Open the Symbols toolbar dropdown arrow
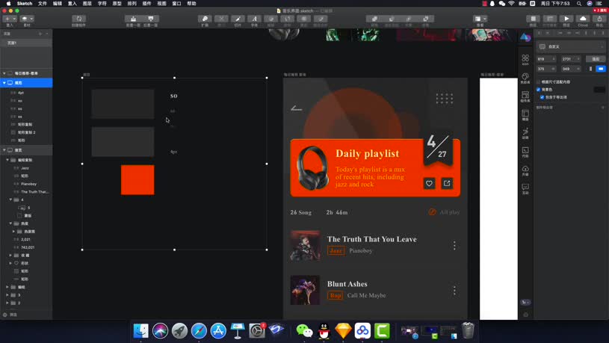The width and height of the screenshot is (609, 343). (x=31, y=19)
